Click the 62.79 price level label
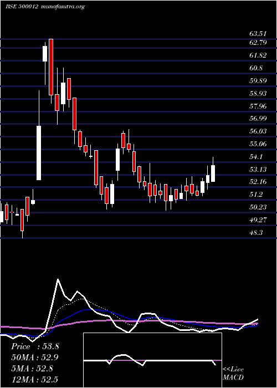Viewport: 277px width, 388px height. [258, 43]
